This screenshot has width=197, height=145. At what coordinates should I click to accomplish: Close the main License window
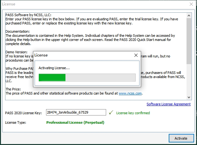pos(191,4)
